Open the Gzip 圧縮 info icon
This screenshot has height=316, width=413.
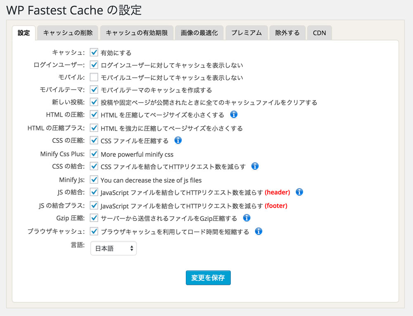click(247, 218)
